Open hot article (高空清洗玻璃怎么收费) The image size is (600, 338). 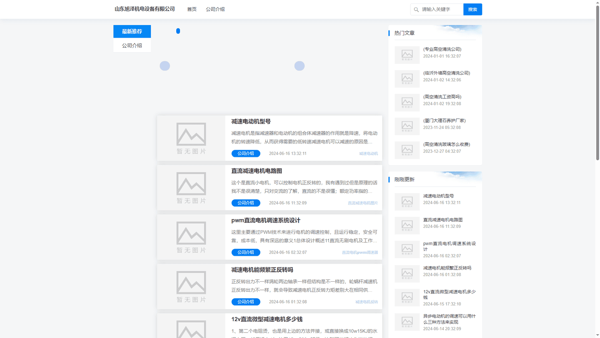click(x=447, y=144)
